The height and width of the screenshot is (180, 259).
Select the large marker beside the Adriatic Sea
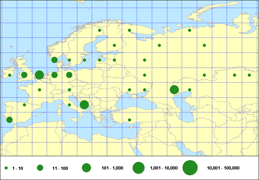point(84,105)
